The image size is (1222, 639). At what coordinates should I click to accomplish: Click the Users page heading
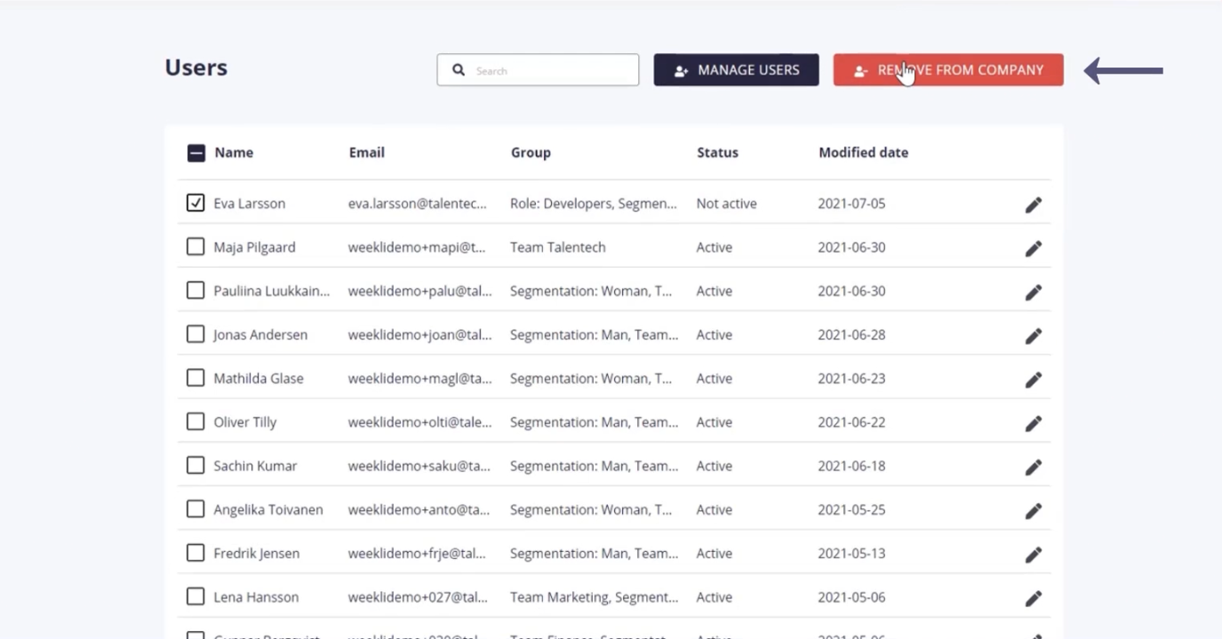pyautogui.click(x=196, y=68)
